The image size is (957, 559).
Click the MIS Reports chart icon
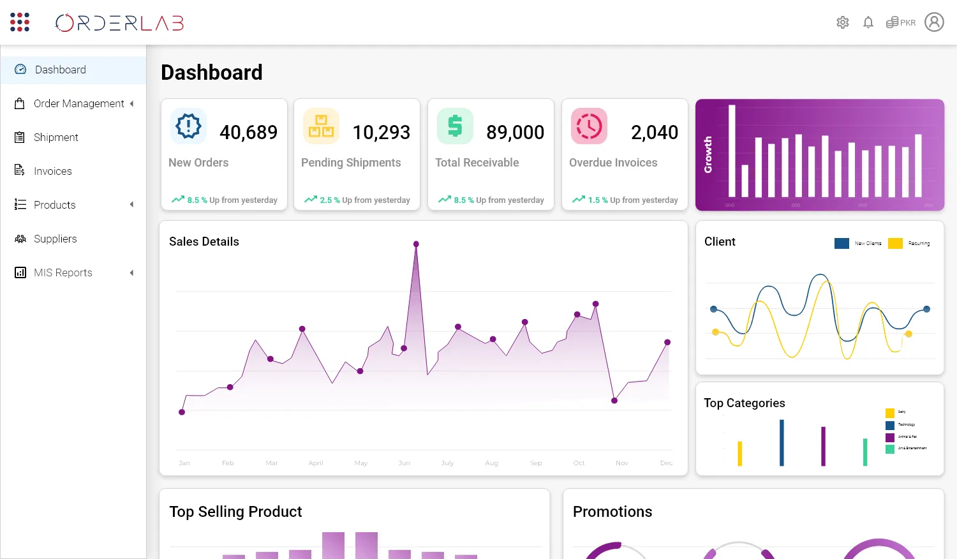tap(20, 272)
